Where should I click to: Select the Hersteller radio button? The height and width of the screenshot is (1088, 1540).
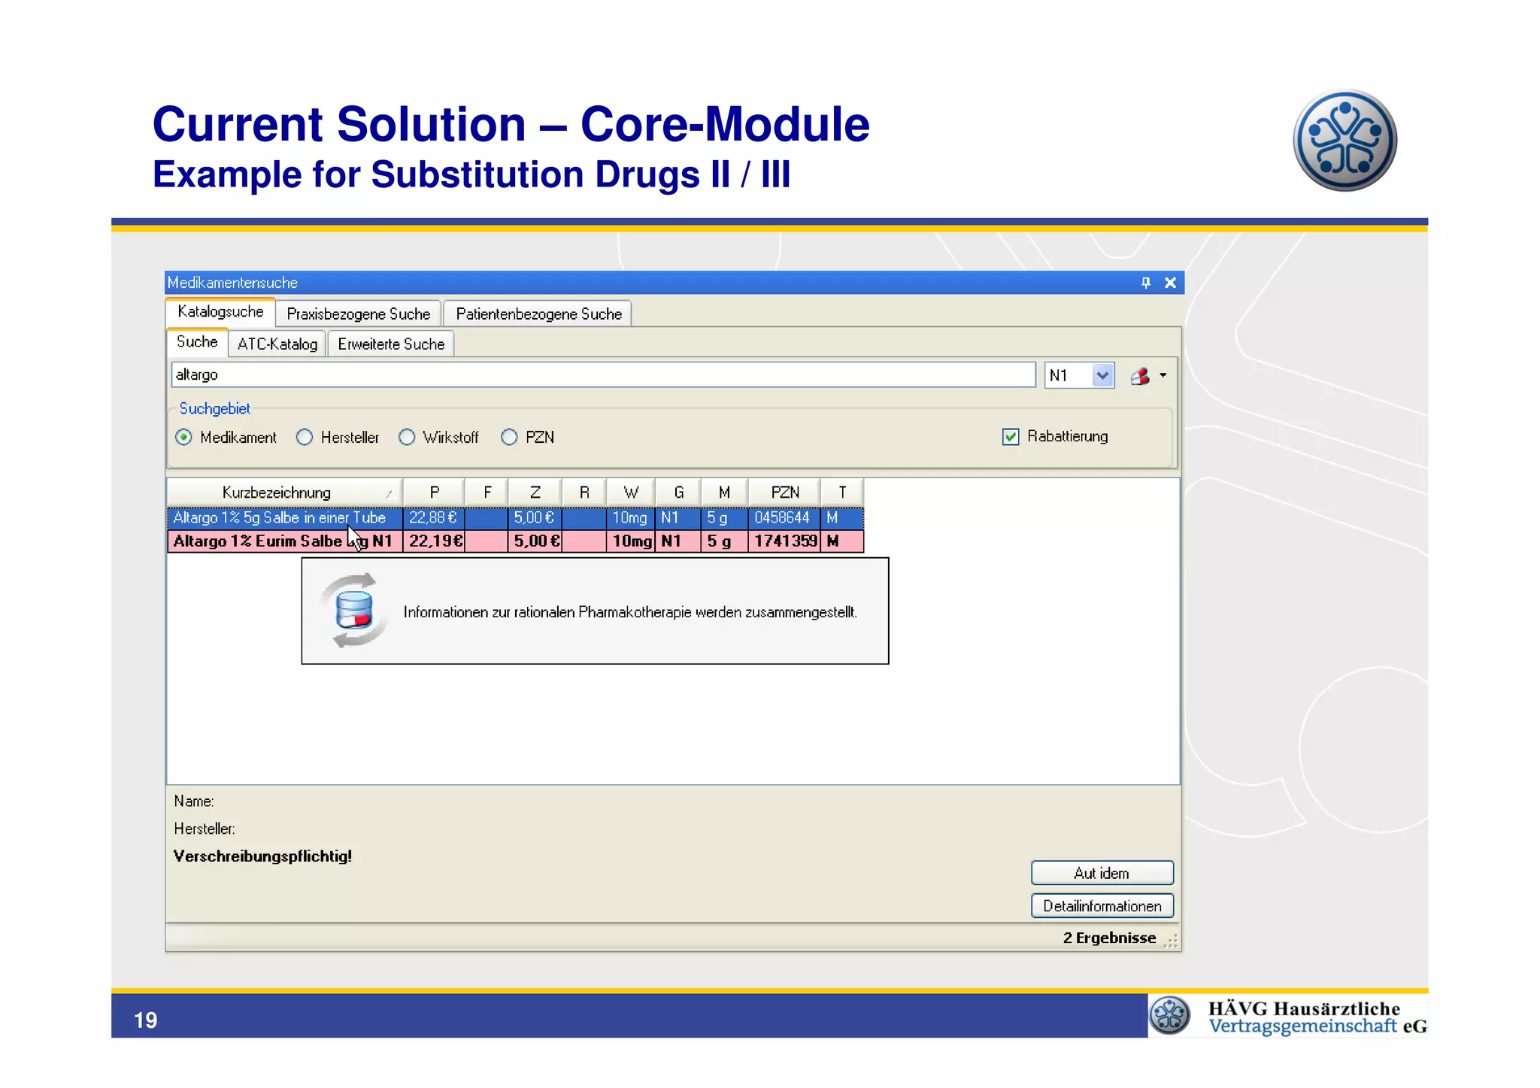coord(305,438)
